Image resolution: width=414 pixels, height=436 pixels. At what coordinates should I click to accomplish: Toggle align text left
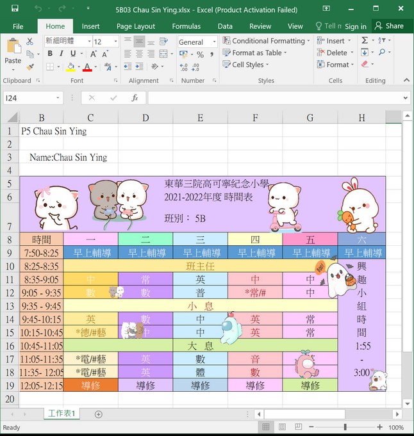click(x=128, y=54)
